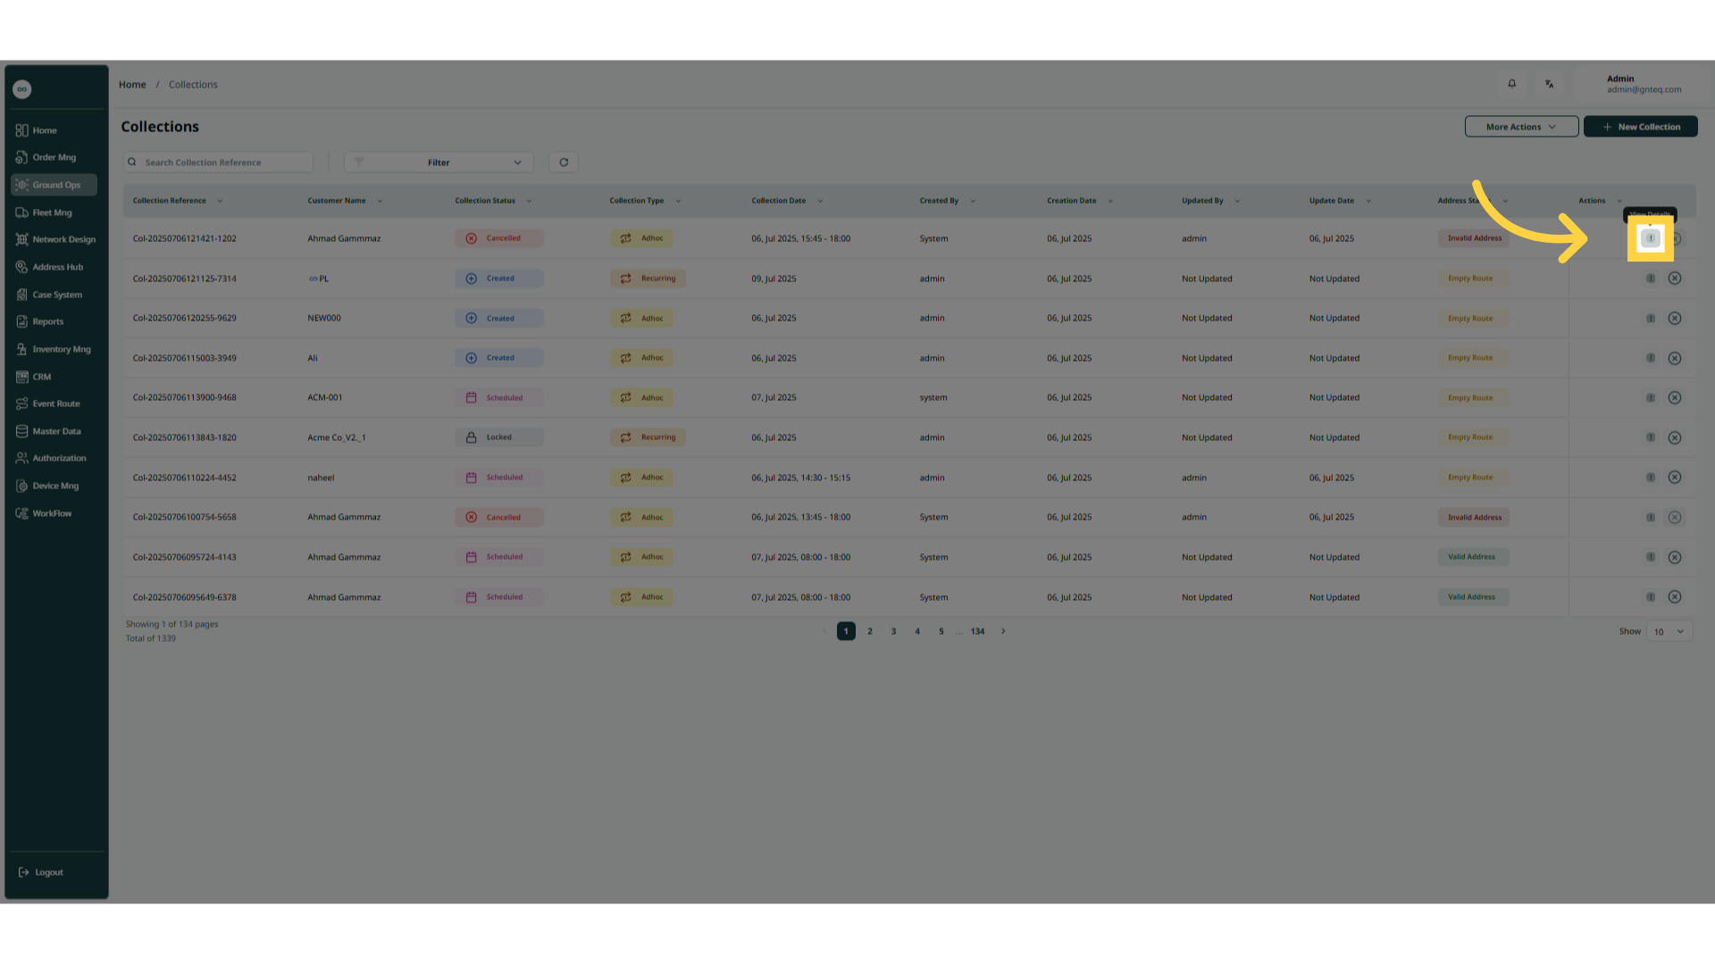Open Order Mng in sidebar
This screenshot has height=964, width=1715.
pos(46,157)
